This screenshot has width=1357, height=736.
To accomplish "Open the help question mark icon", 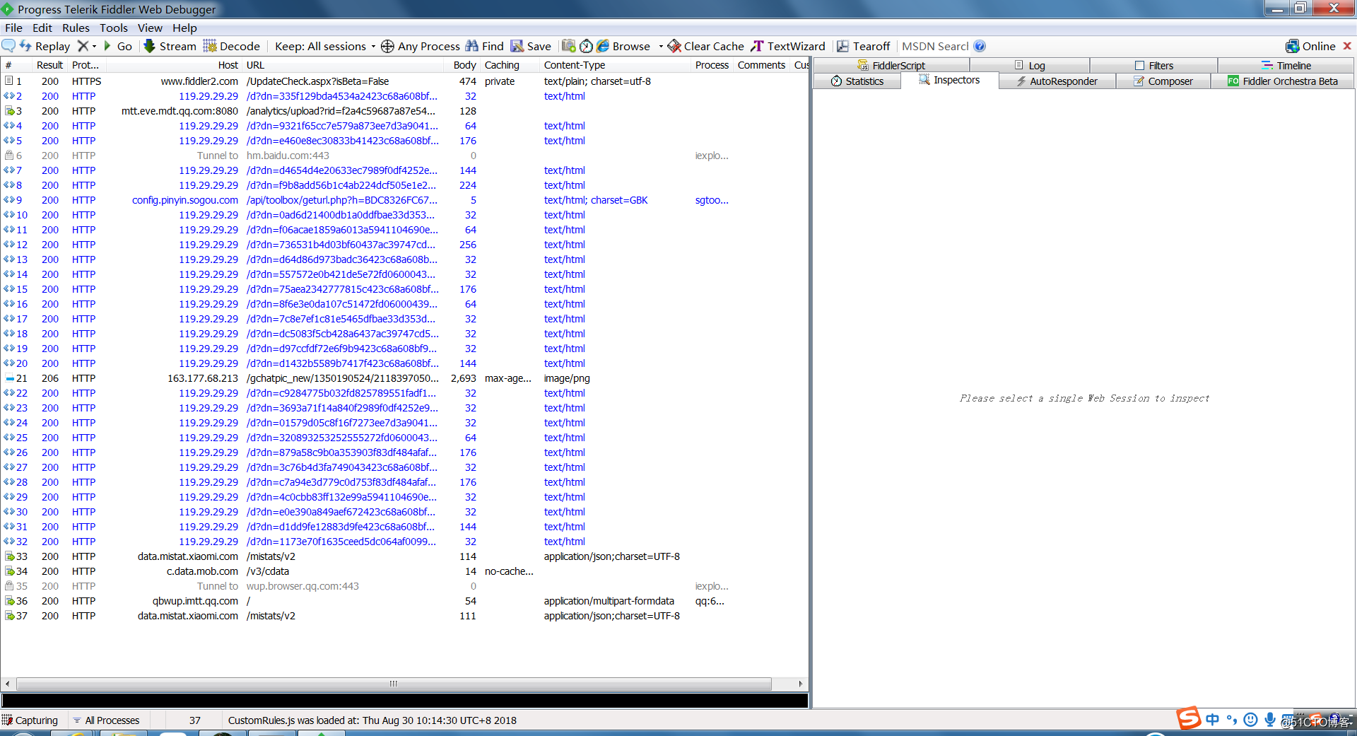I will [x=980, y=46].
